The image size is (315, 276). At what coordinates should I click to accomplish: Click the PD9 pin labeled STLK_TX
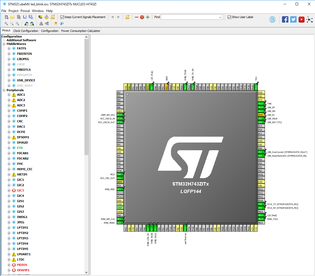tap(261, 204)
